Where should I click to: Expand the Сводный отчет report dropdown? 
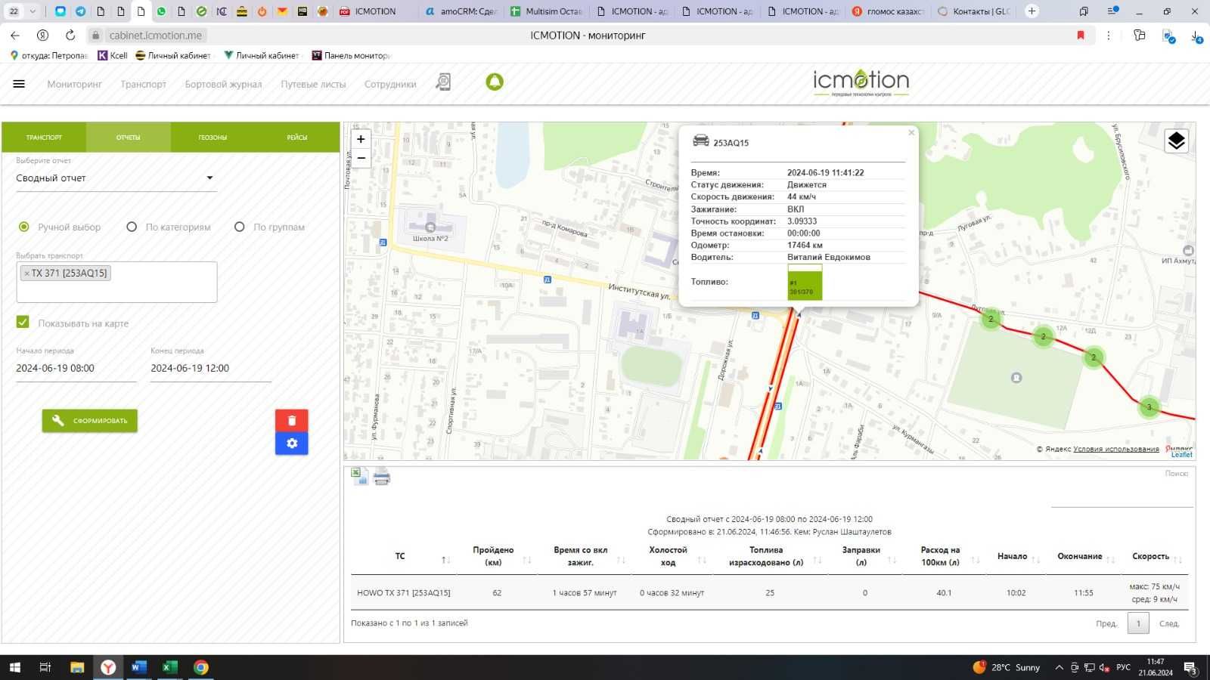tap(116, 178)
